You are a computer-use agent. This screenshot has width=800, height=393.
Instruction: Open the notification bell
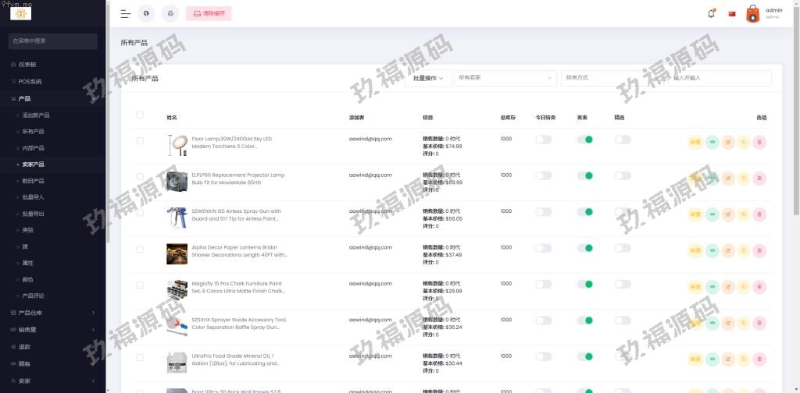tap(711, 13)
